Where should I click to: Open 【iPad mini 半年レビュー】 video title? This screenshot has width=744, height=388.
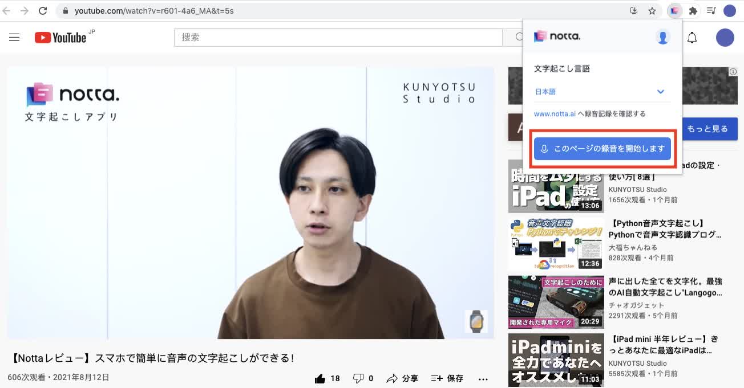(664, 345)
